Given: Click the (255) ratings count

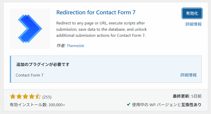Looking at the screenshot, I should point(47,97).
